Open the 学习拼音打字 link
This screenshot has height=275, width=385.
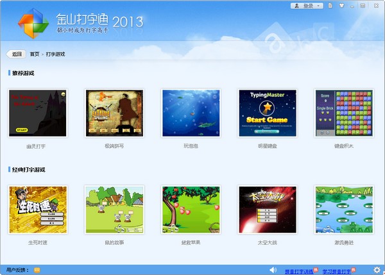336,272
